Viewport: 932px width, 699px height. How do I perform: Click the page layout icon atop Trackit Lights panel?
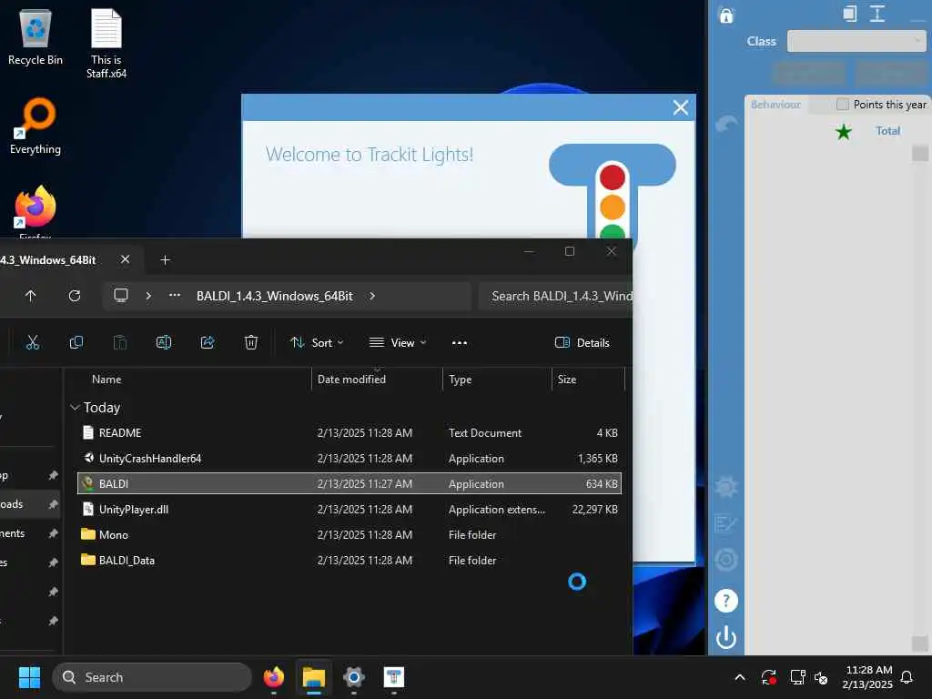point(850,13)
